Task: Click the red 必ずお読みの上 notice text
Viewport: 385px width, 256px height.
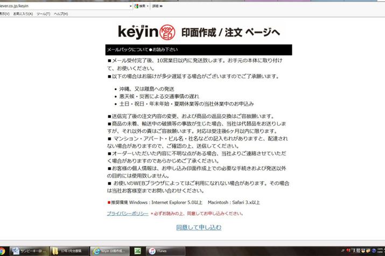Action: [x=197, y=214]
